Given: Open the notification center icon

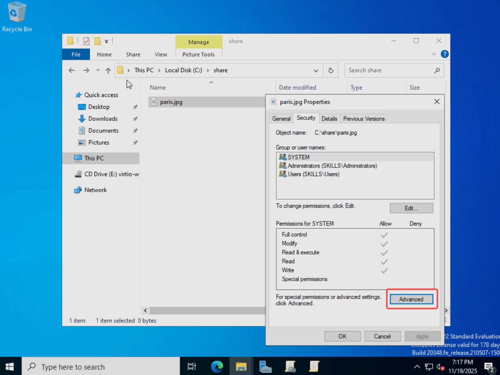Looking at the screenshot, I should pos(490,368).
